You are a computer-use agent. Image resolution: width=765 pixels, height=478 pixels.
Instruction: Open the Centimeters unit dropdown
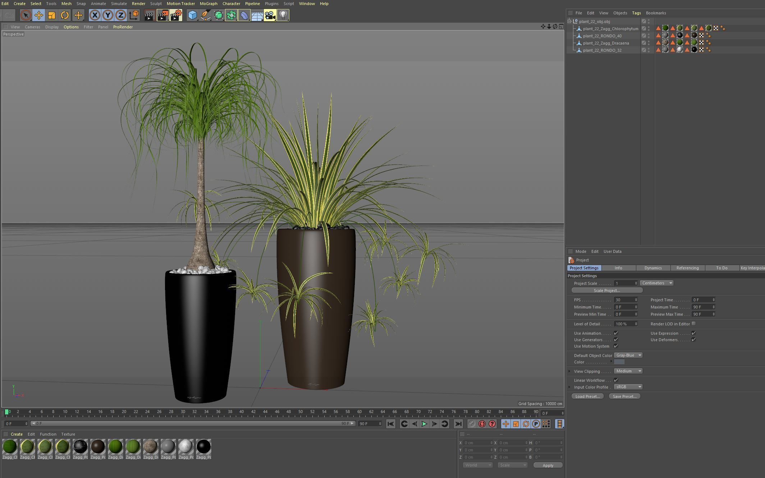656,283
